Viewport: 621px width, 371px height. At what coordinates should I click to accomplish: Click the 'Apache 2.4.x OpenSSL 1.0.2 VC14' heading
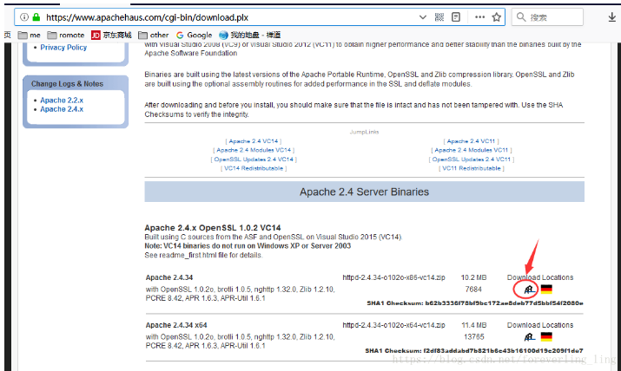click(x=213, y=228)
